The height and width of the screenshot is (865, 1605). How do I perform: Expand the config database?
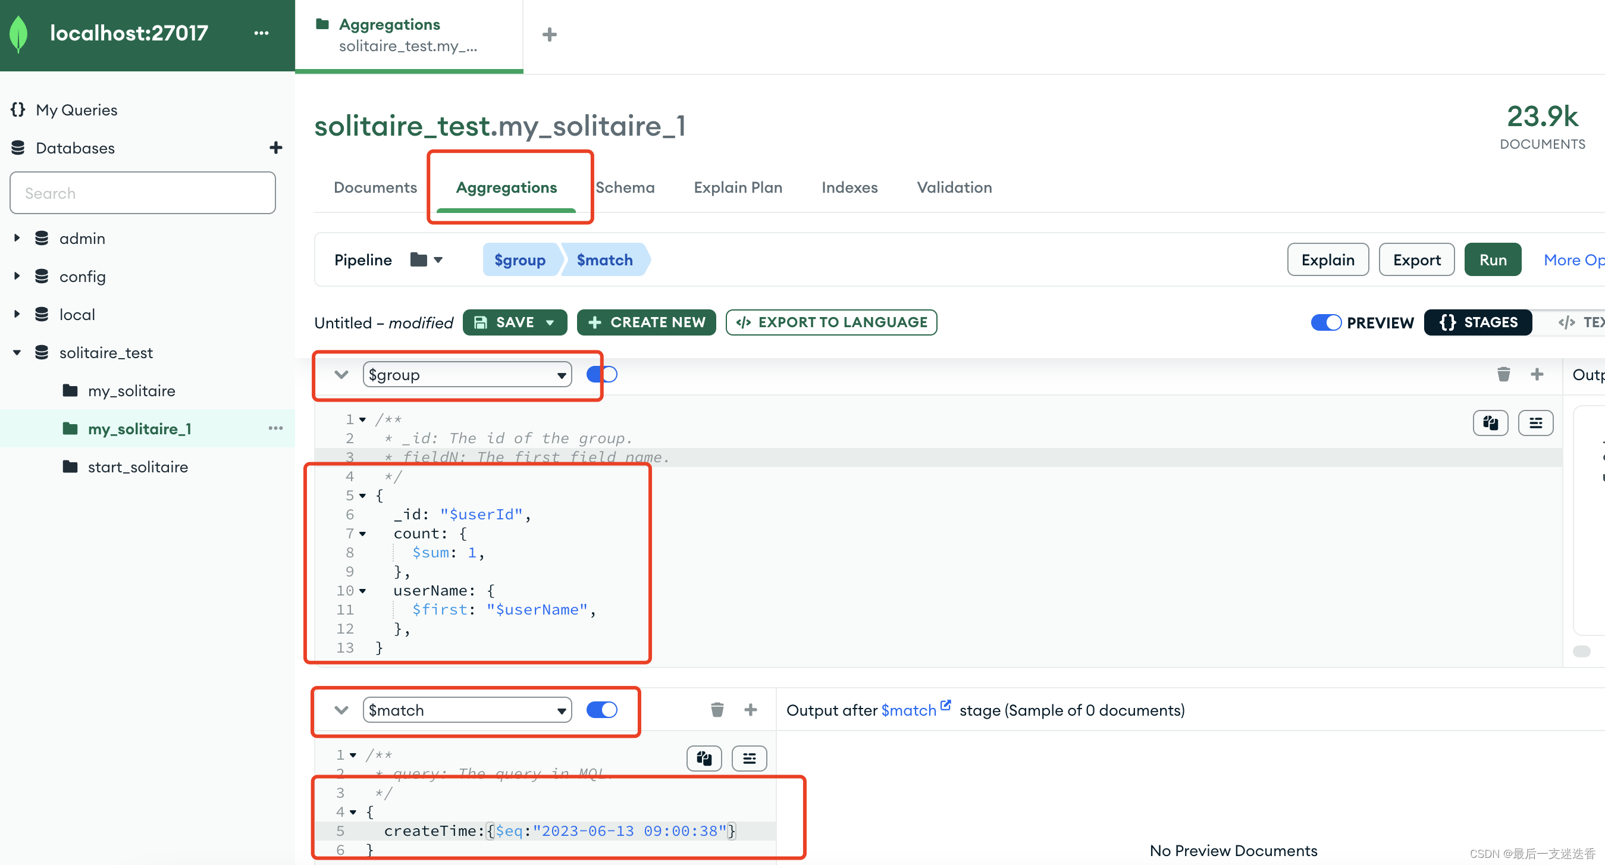[17, 276]
